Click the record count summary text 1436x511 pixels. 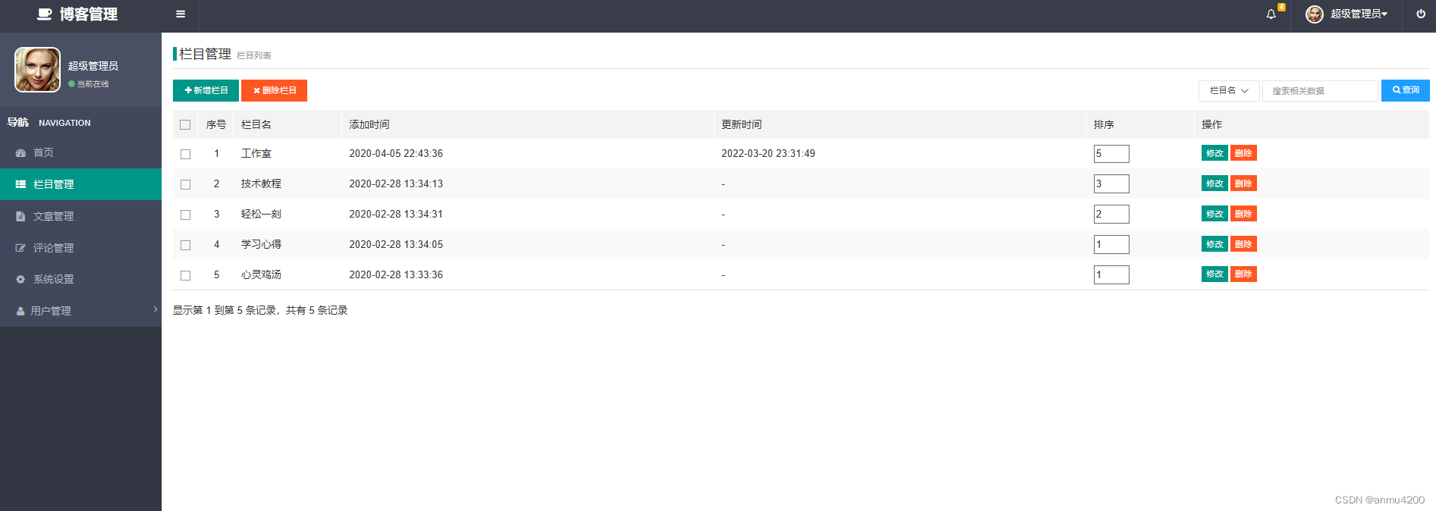(260, 310)
